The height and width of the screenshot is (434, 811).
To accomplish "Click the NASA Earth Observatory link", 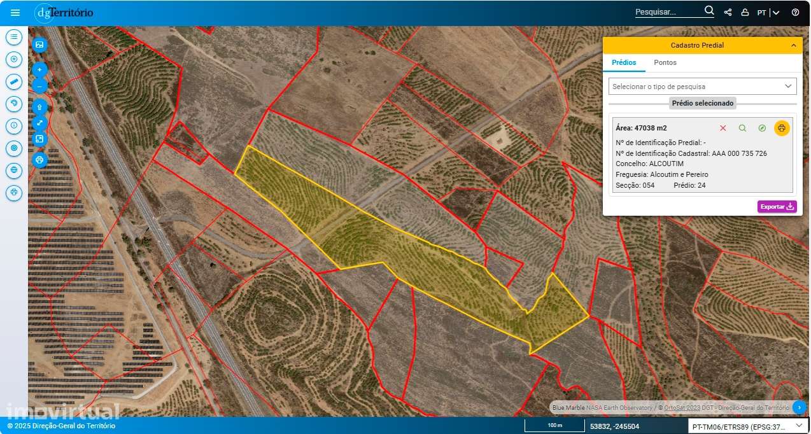I will coord(619,407).
